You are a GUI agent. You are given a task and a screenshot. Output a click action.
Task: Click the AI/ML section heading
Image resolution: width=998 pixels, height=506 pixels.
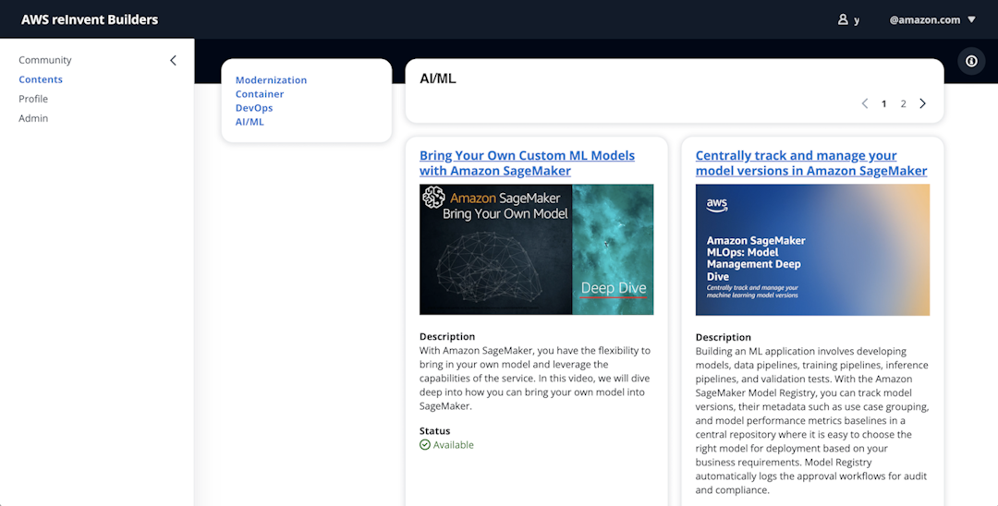click(x=438, y=78)
